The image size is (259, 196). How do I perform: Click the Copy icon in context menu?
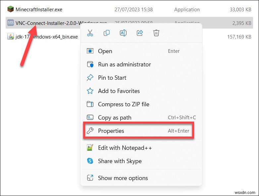pyautogui.click(x=107, y=33)
